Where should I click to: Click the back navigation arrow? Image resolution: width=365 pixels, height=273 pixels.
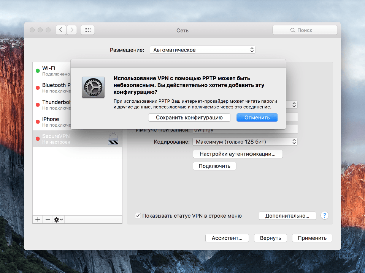(61, 30)
